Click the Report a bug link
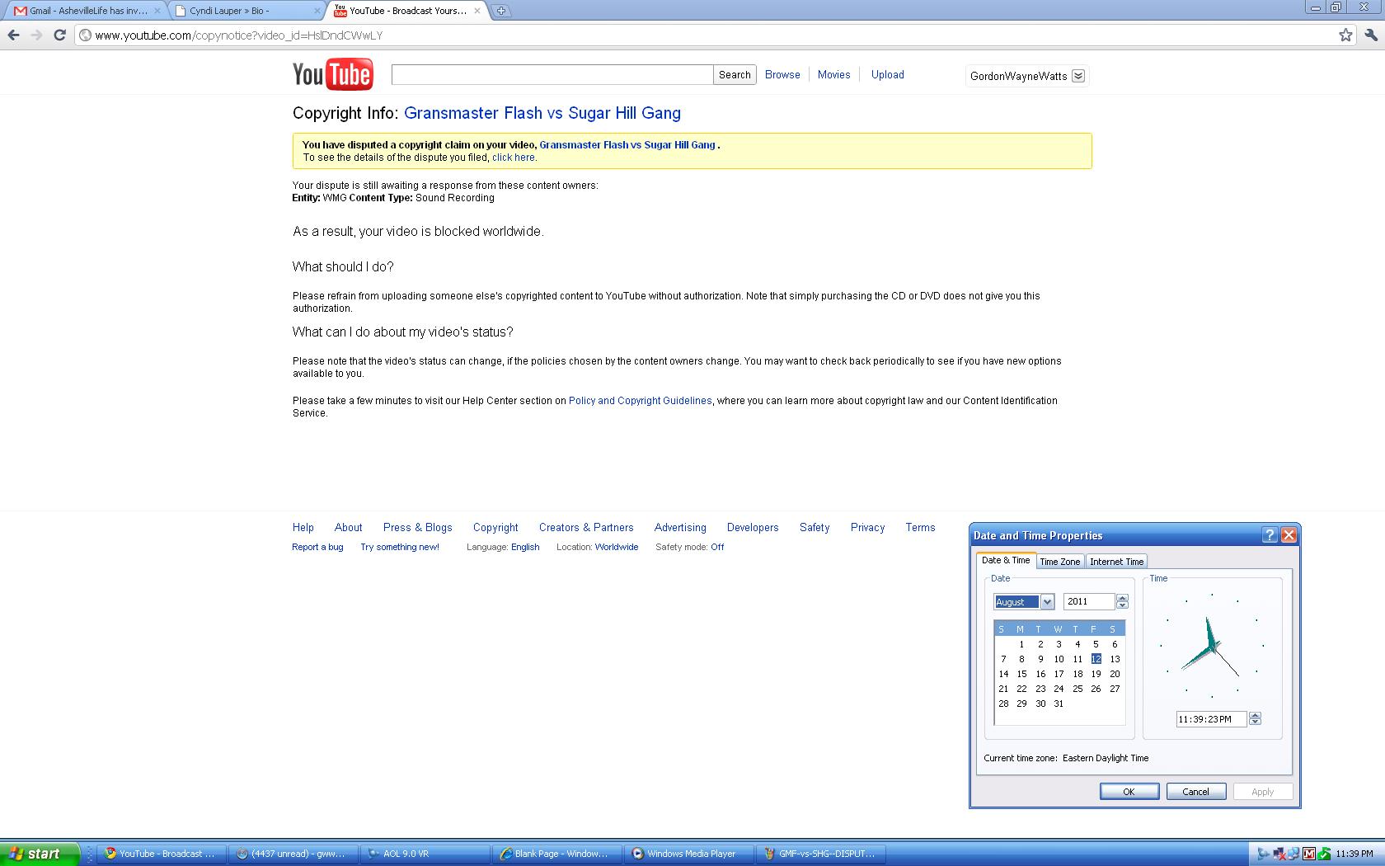 317,547
